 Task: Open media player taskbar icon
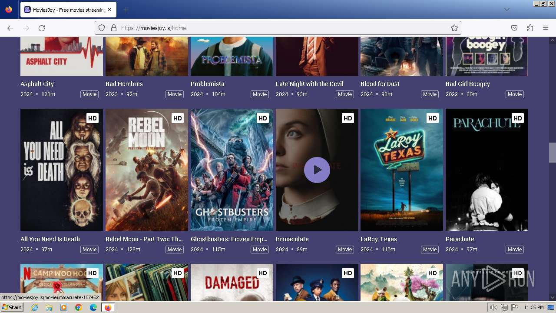point(64,307)
